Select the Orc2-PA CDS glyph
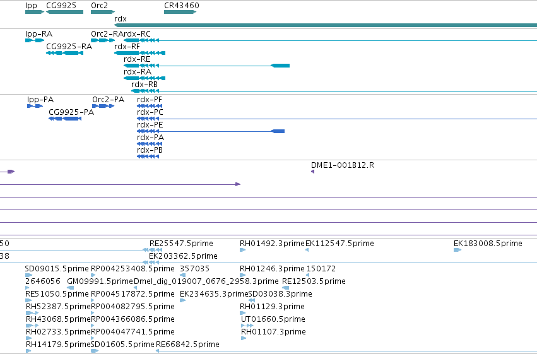 103,106
